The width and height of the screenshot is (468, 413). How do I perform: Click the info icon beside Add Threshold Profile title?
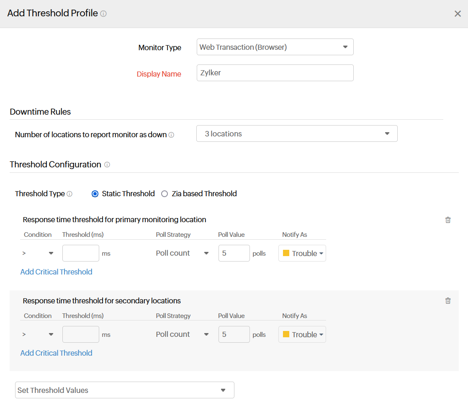(104, 13)
